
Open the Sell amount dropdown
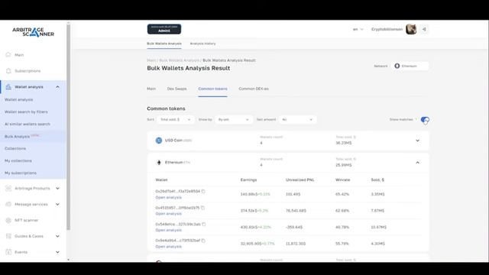coord(297,120)
